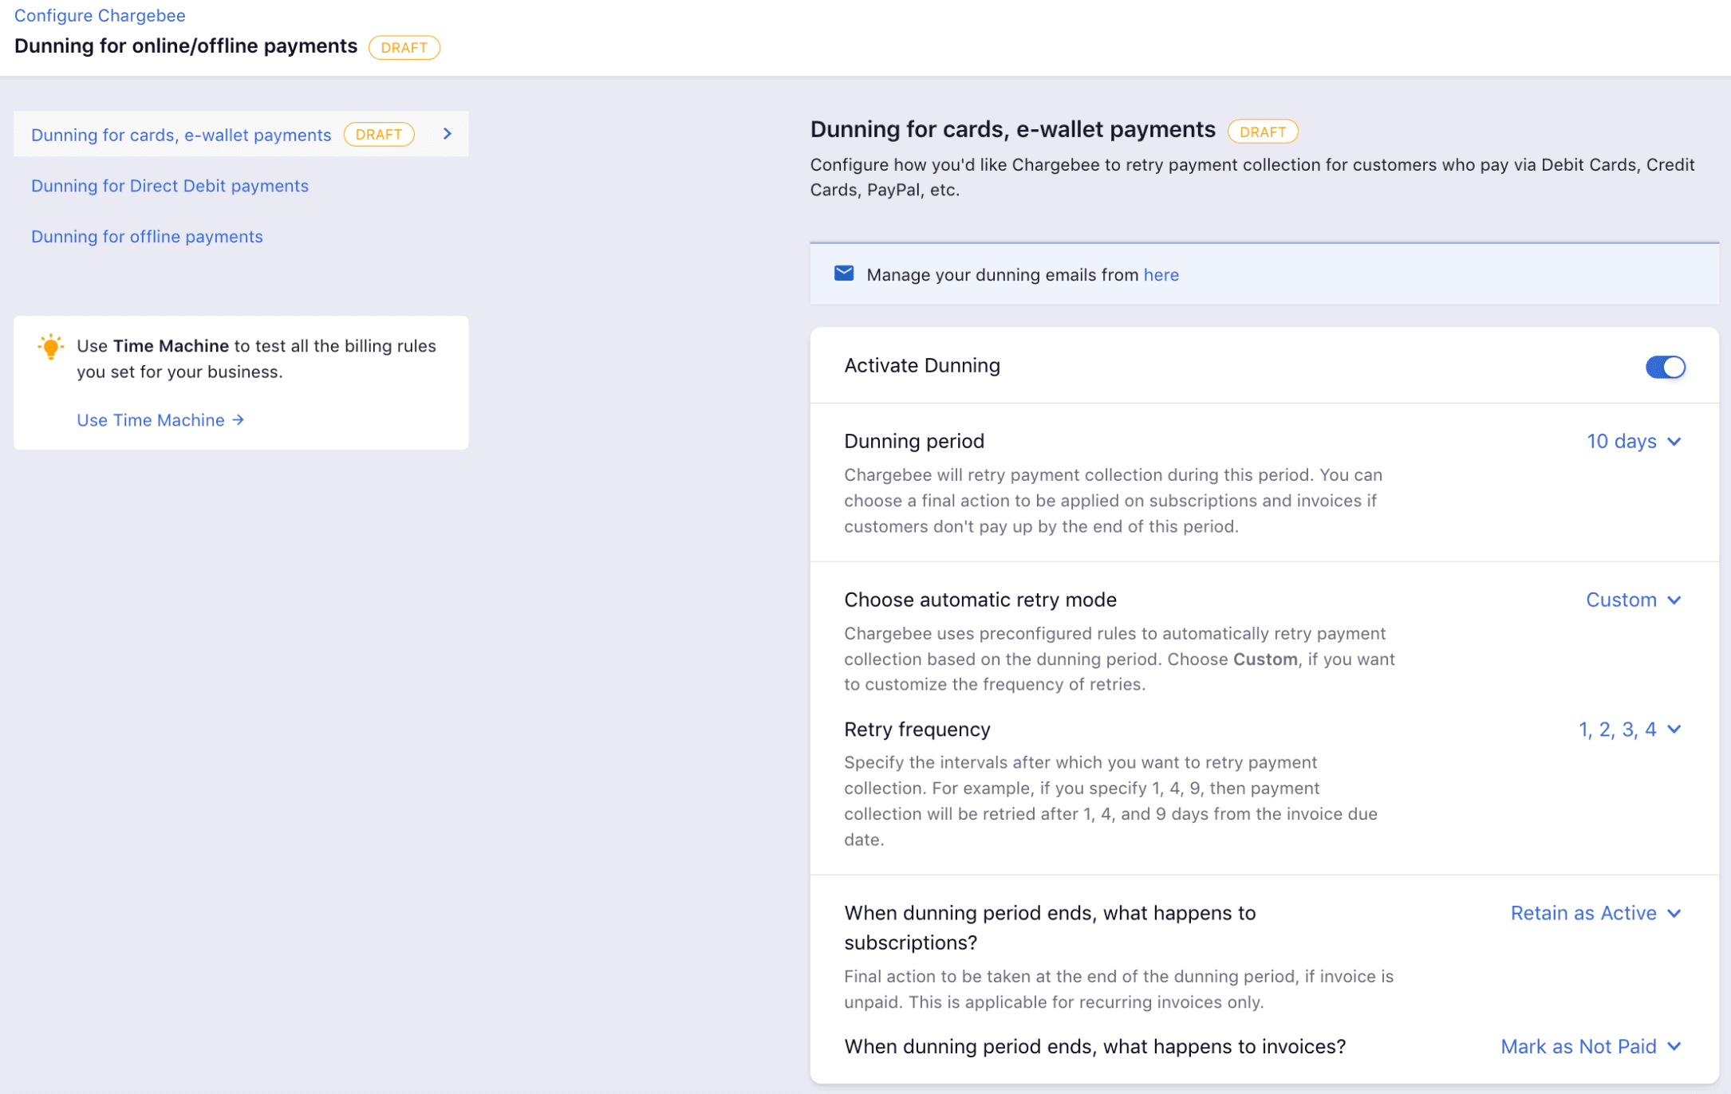Click the envelope icon in email banner
Viewport: 1731px width, 1094px height.
click(844, 273)
